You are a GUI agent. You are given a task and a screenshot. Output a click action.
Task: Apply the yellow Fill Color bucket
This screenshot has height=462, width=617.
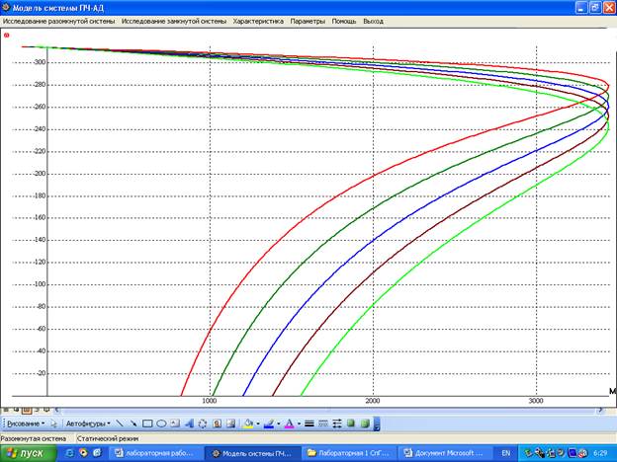click(x=249, y=423)
